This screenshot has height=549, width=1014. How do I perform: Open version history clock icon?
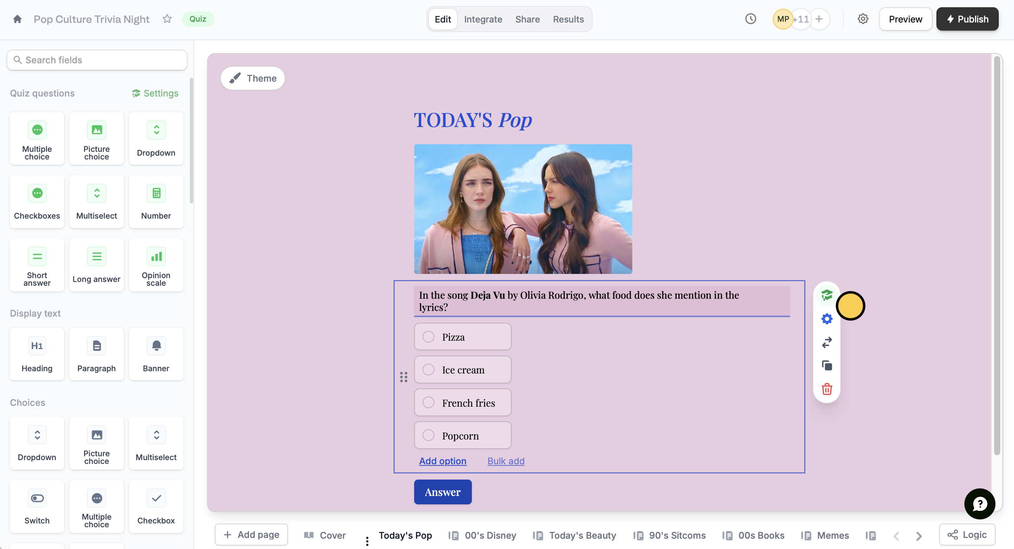click(750, 19)
